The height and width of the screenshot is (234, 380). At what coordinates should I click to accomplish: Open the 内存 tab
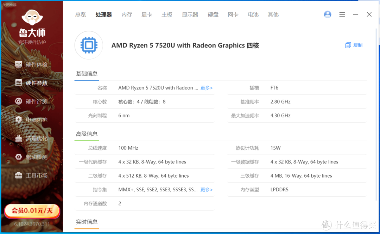[x=127, y=14]
